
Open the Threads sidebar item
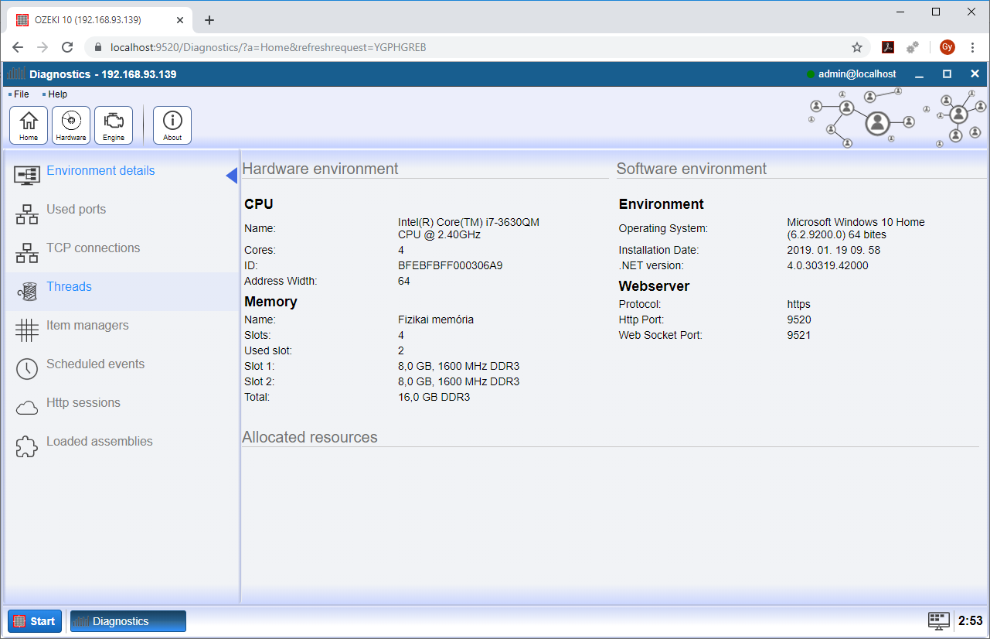click(69, 287)
